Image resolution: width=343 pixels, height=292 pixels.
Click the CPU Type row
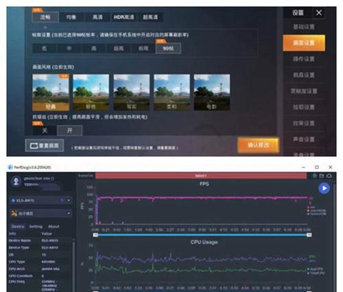pos(40,262)
